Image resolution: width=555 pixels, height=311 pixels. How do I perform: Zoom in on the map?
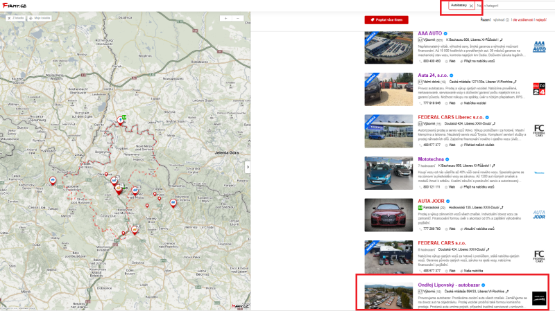pos(226,18)
